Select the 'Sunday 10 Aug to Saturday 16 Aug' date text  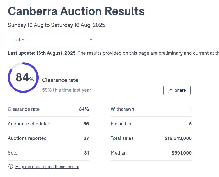[x=56, y=25]
